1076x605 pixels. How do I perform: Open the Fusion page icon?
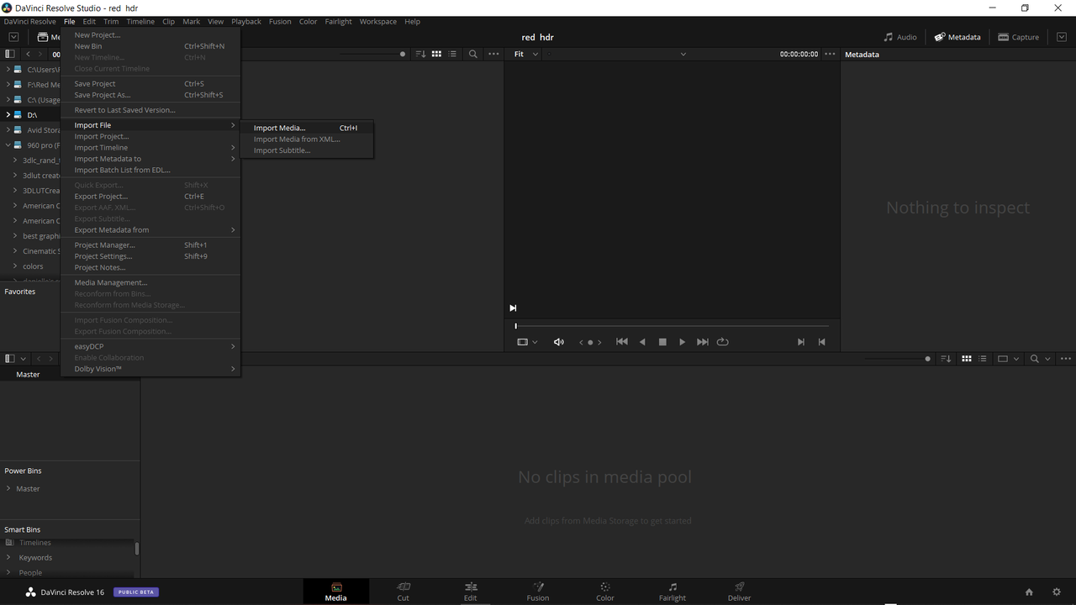pos(538,592)
